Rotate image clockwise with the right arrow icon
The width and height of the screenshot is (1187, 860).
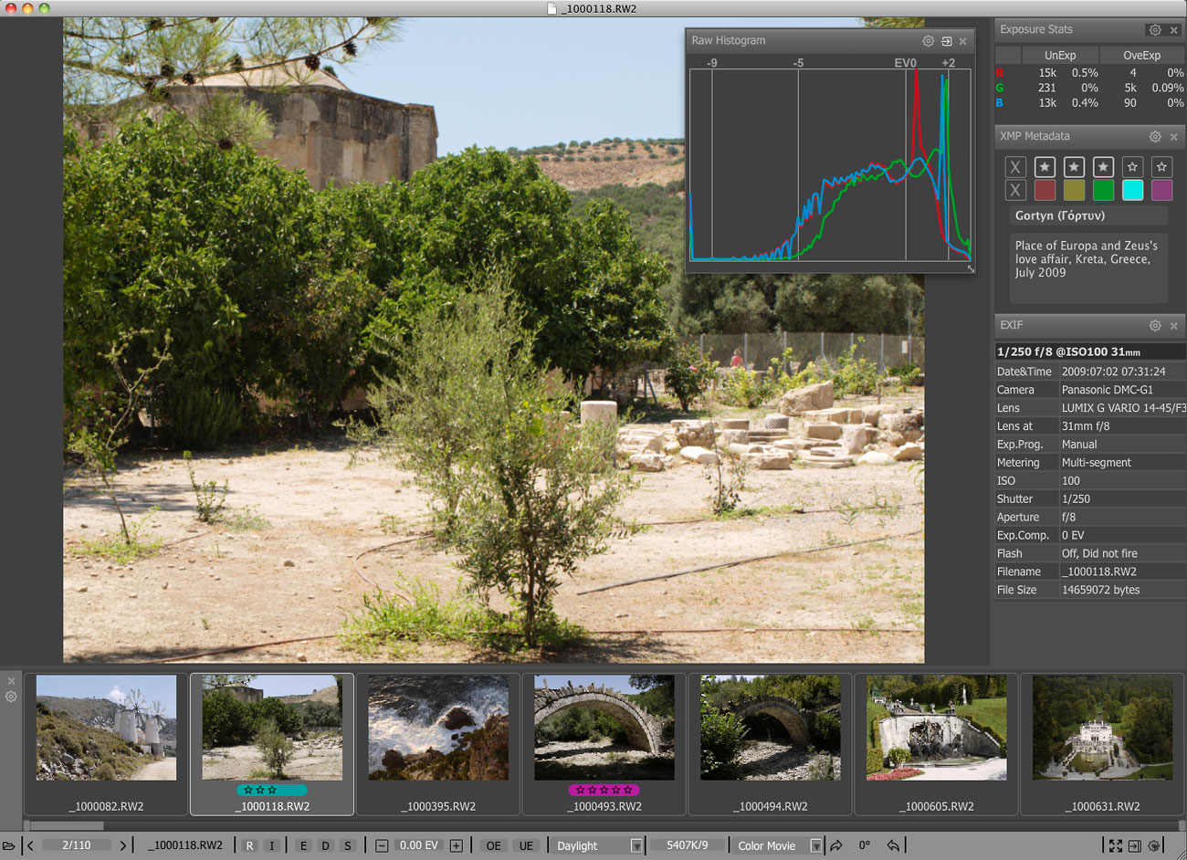click(x=836, y=846)
